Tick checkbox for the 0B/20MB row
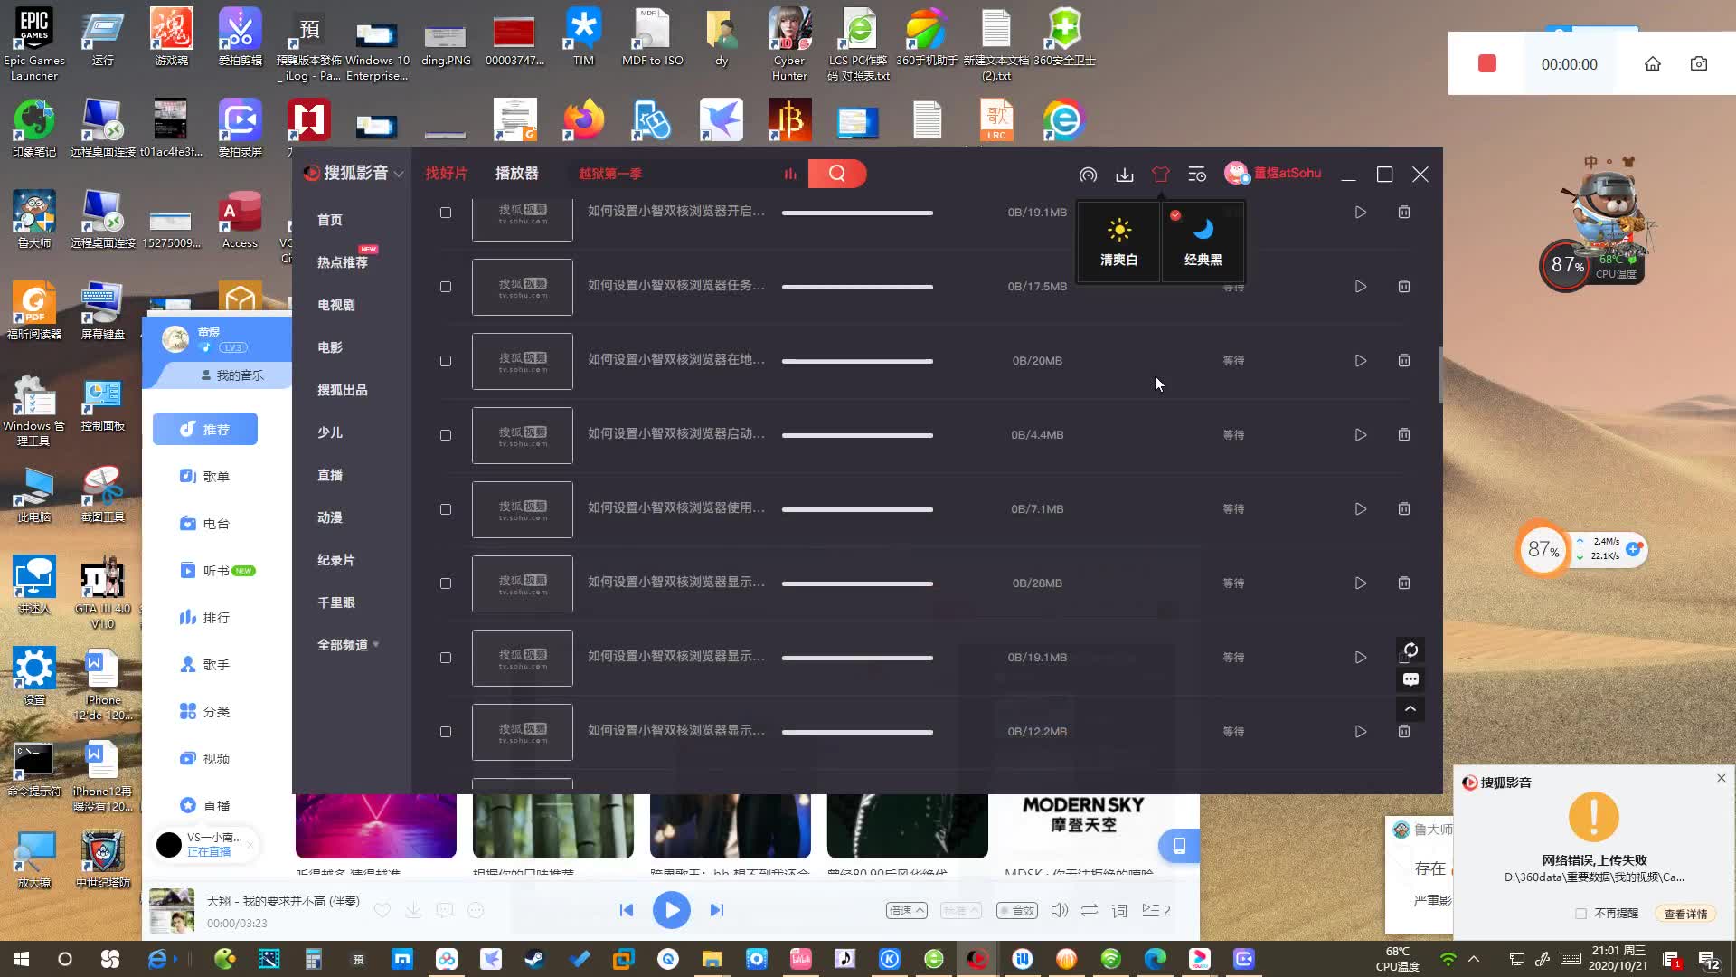 tap(446, 361)
